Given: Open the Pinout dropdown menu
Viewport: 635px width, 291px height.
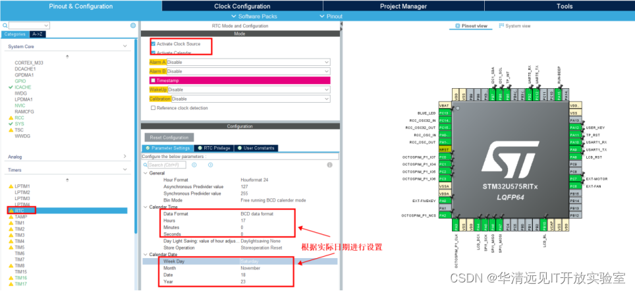Looking at the screenshot, I should pyautogui.click(x=331, y=16).
